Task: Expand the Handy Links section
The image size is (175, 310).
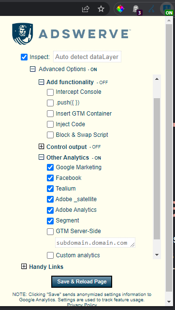Action: point(24,266)
